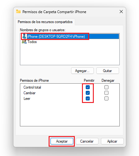Check Denegar for Leer
The height and width of the screenshot is (156, 139).
click(106, 98)
